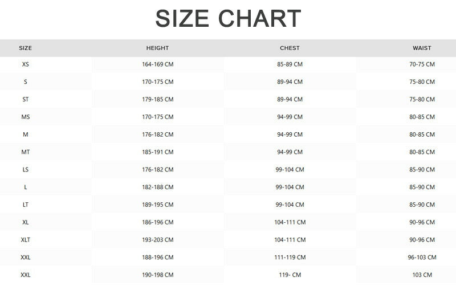Click the WAIST column header
The height and width of the screenshot is (302, 456).
pyautogui.click(x=422, y=48)
